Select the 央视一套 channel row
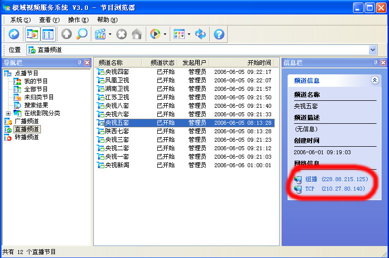Screen dimensions: 389x258 point(185,157)
